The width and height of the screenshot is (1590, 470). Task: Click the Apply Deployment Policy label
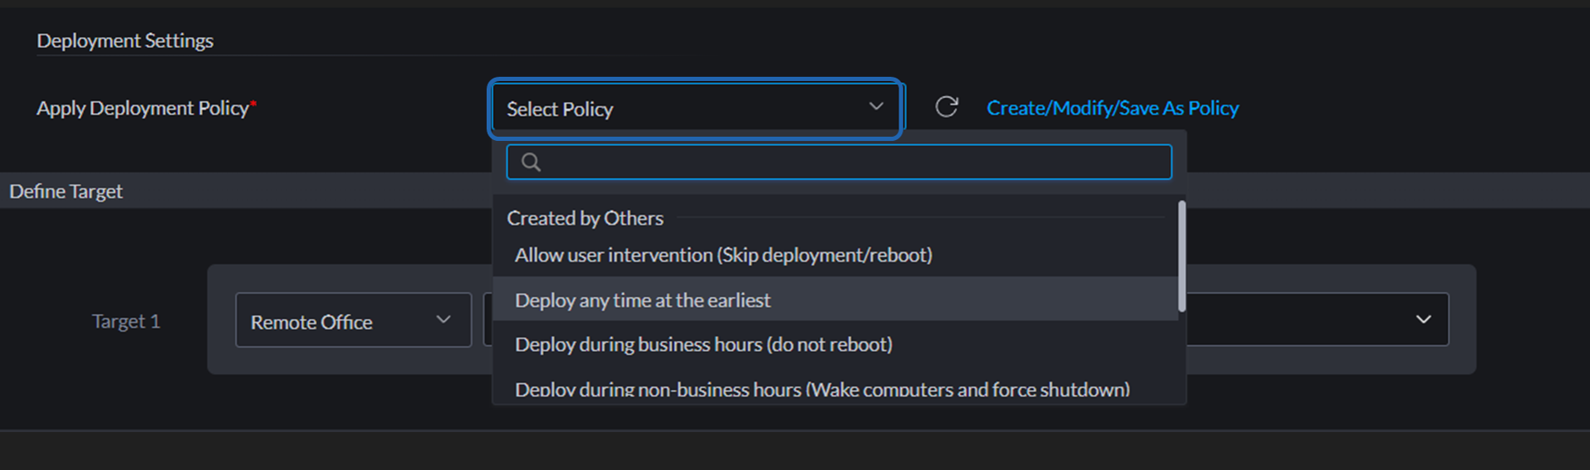146,109
